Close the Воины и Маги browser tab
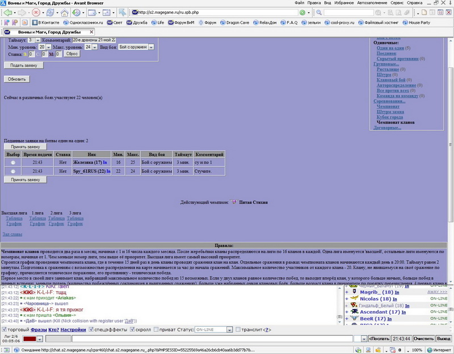Image resolution: width=454 pixels, height=354 pixels. coord(91,32)
